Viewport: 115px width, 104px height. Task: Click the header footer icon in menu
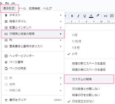(6, 56)
